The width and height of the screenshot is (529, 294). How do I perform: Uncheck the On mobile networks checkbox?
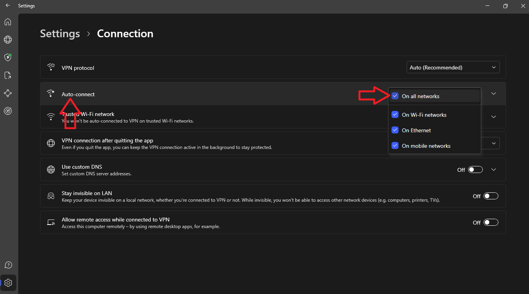(395, 146)
